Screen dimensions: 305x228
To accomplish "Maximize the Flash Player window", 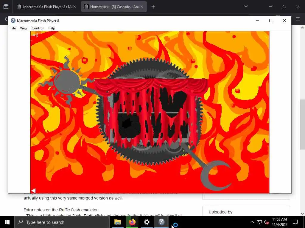I will coord(270,20).
